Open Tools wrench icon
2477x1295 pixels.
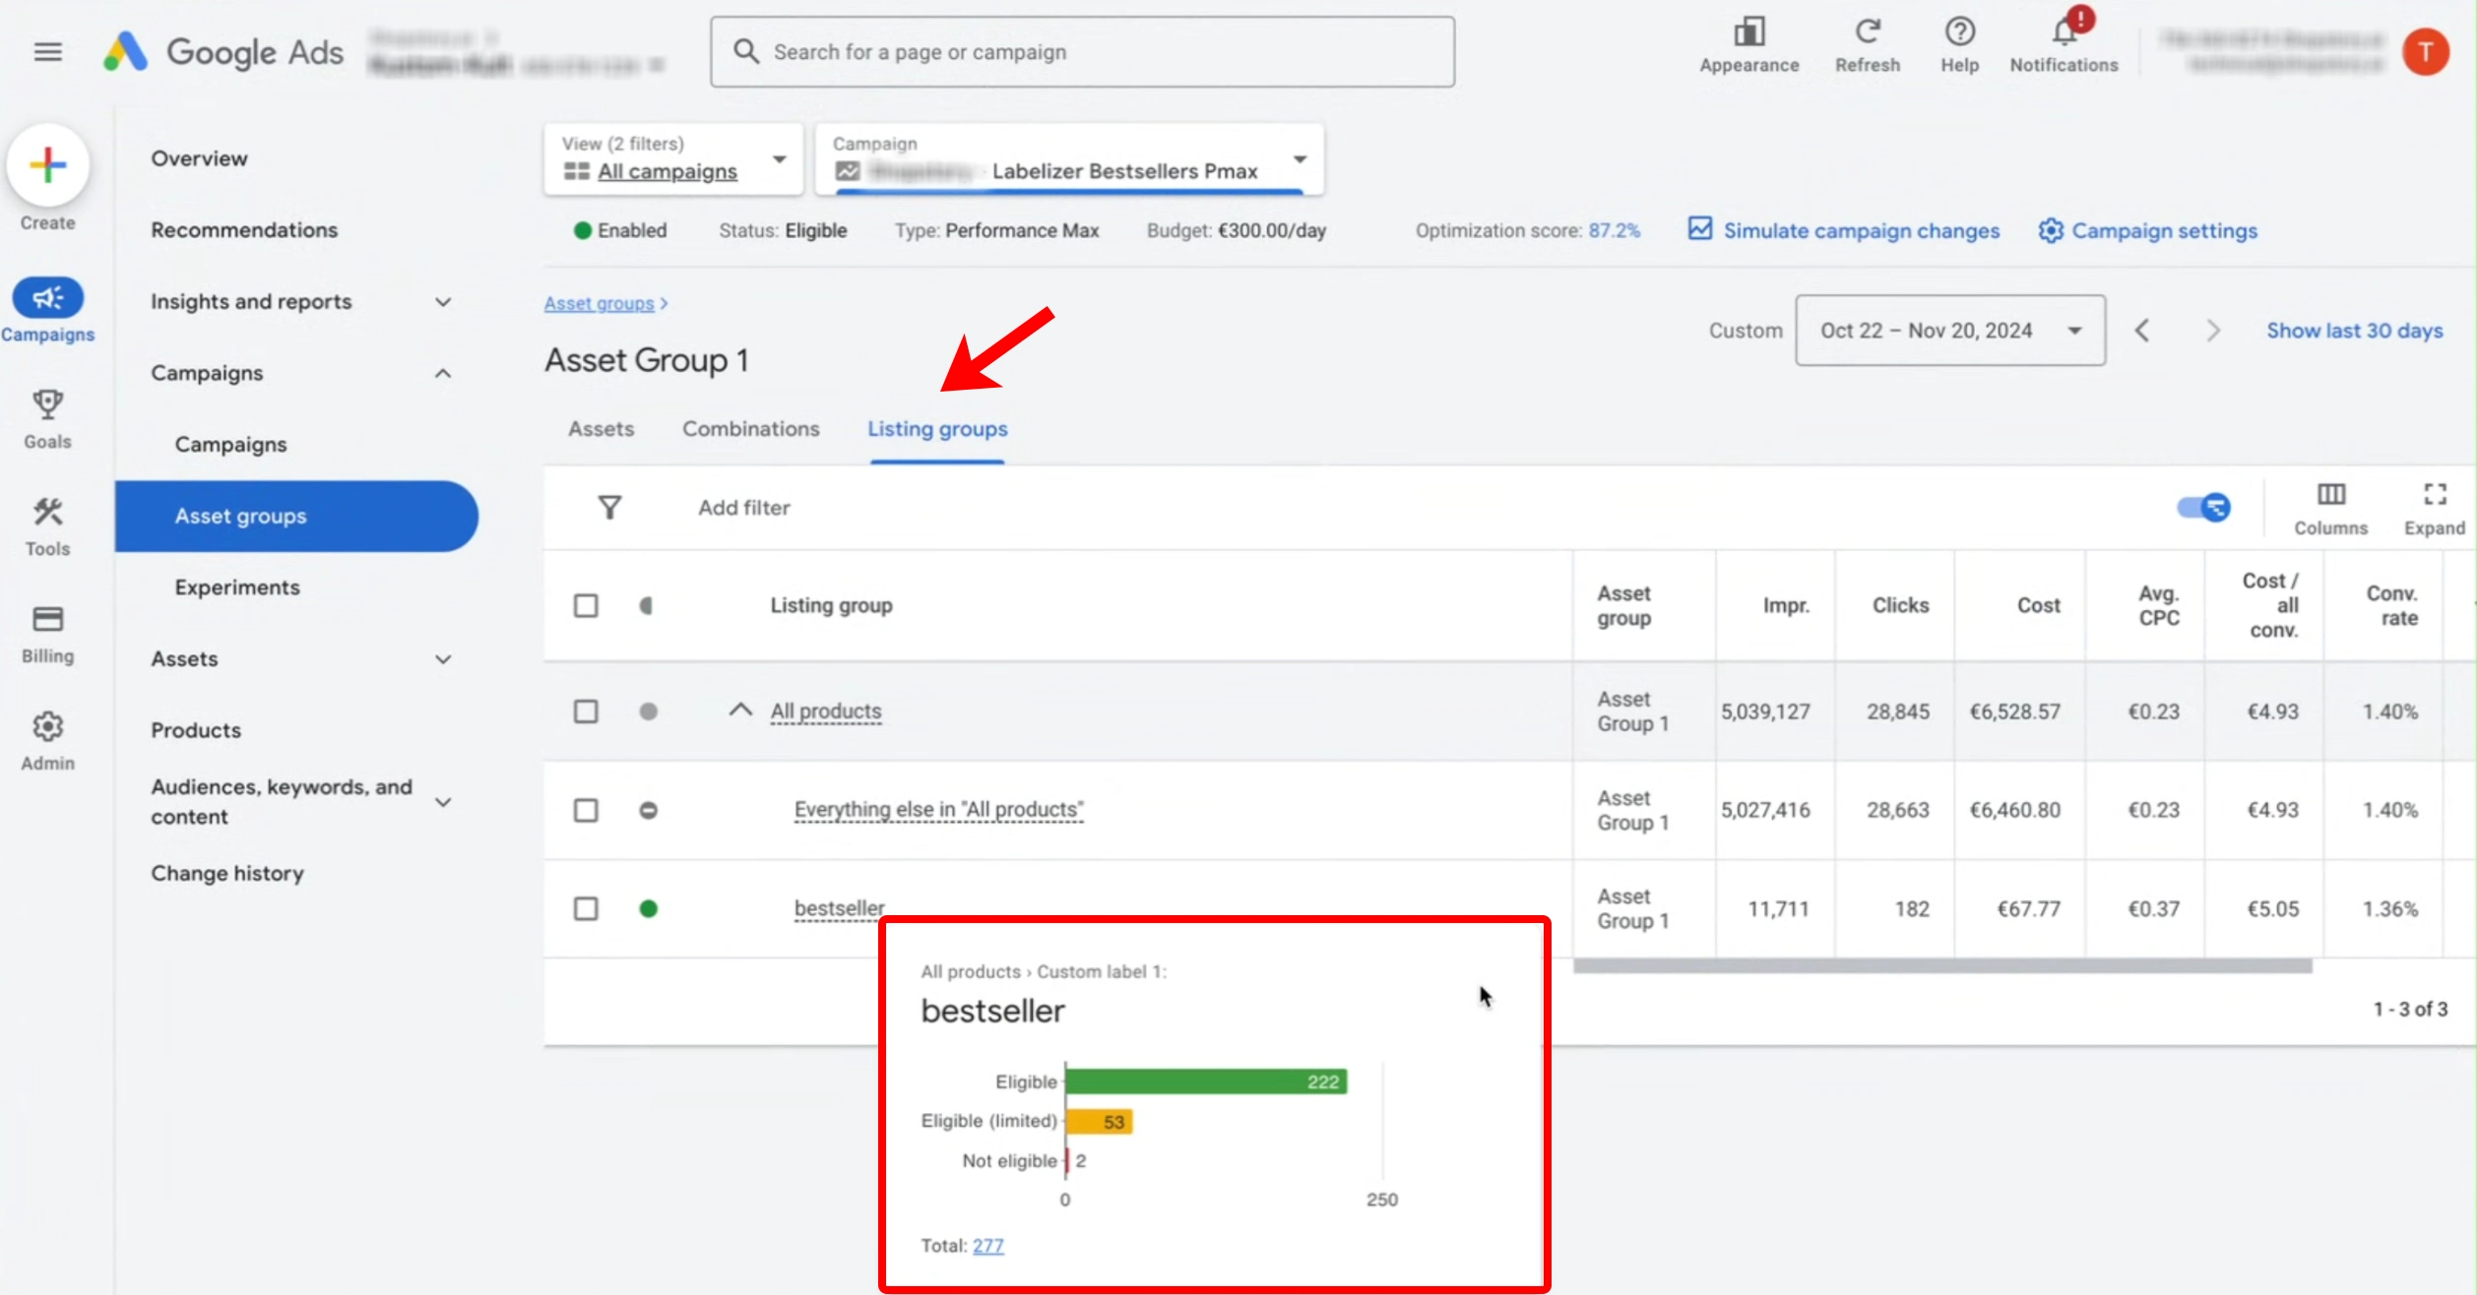pyautogui.click(x=47, y=512)
